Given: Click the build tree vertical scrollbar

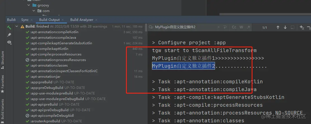Looking at the screenshot, I should point(146,28).
